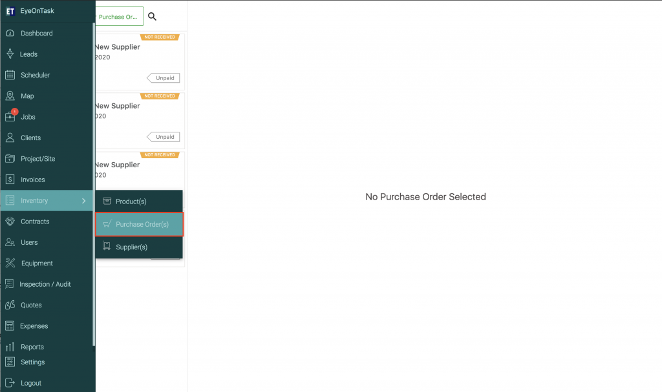Image resolution: width=662 pixels, height=392 pixels.
Task: Click the Quotes label in sidebar
Action: tap(31, 305)
